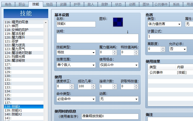Open the 属性 dropdown
This screenshot has width=193, height=121.
pyautogui.click(x=189, y=24)
